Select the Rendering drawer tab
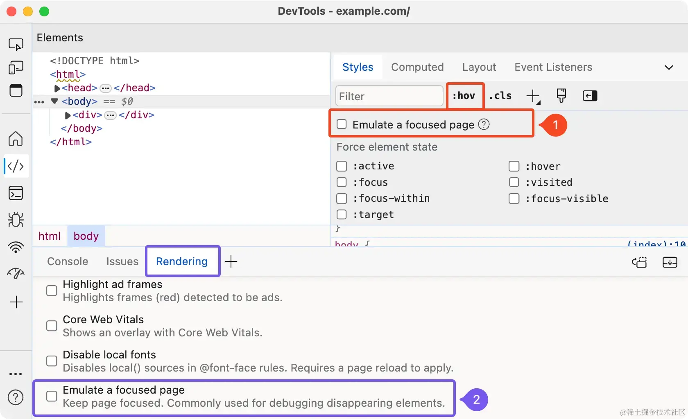This screenshot has width=688, height=419. pos(182,261)
